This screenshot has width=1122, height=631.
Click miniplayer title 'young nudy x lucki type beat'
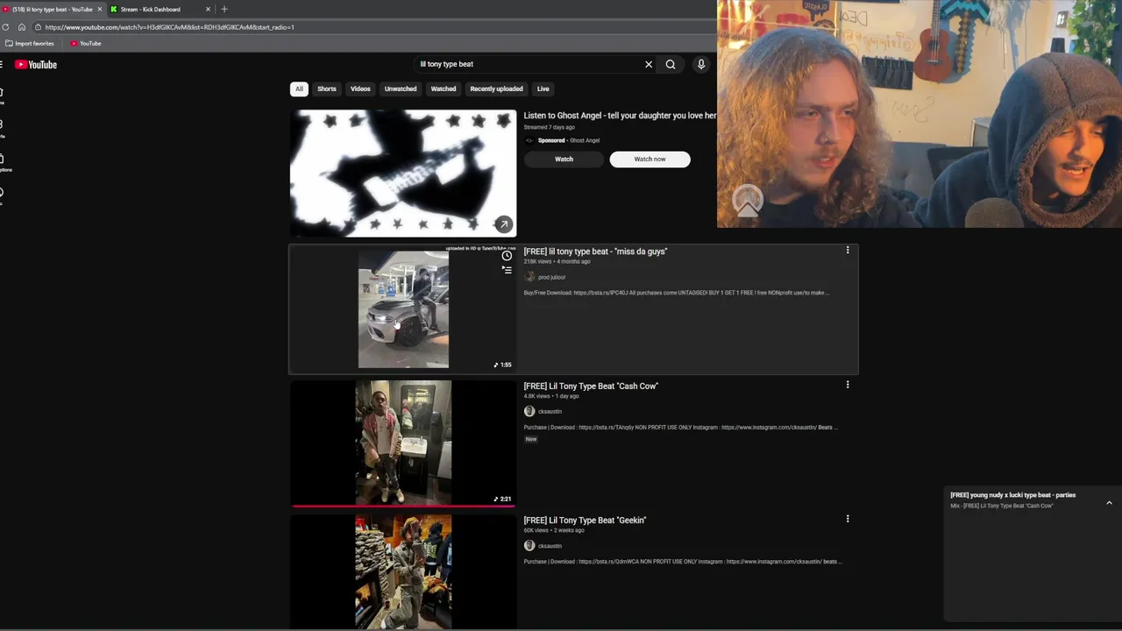click(x=1012, y=495)
